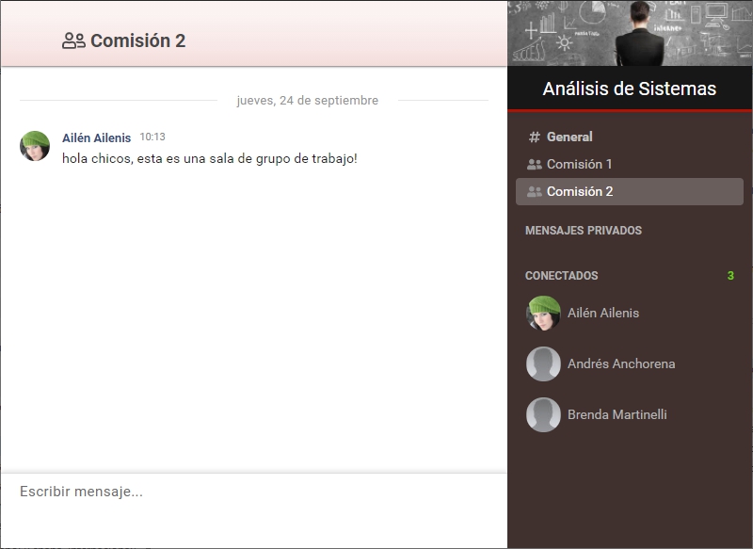
Task: Click the Análisis de Sistemas course title
Action: [x=629, y=89]
